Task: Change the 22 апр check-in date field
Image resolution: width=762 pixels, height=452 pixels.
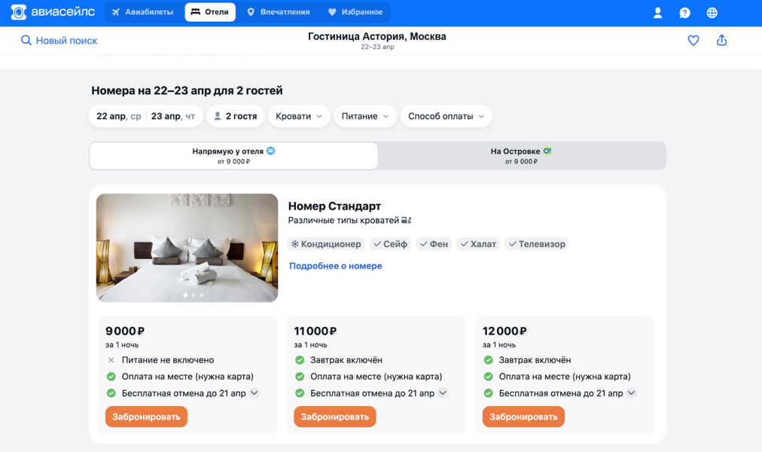Action: click(x=118, y=116)
